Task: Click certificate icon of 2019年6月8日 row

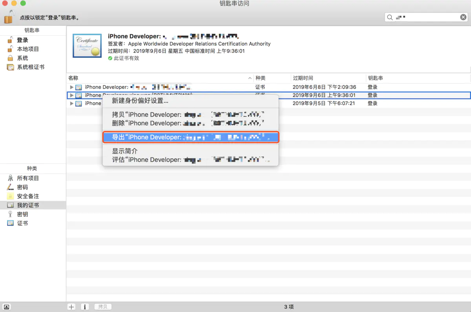Action: [x=78, y=87]
